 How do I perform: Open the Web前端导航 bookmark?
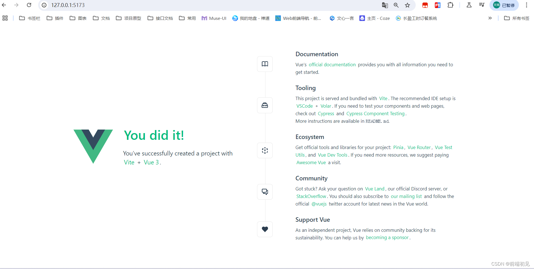298,18
